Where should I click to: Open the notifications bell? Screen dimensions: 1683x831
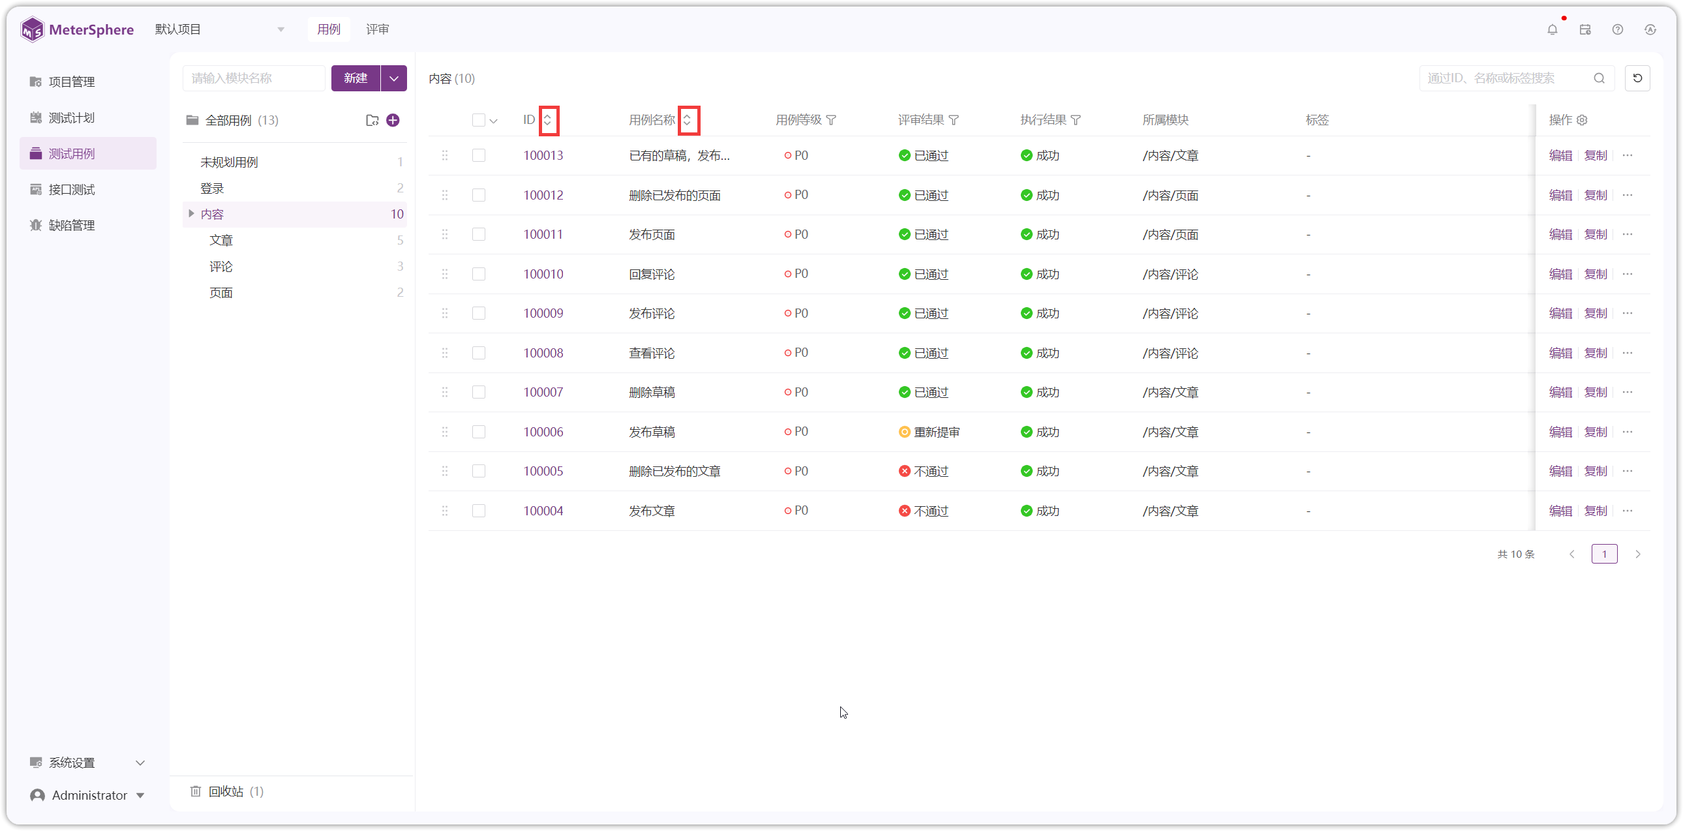[x=1553, y=29]
